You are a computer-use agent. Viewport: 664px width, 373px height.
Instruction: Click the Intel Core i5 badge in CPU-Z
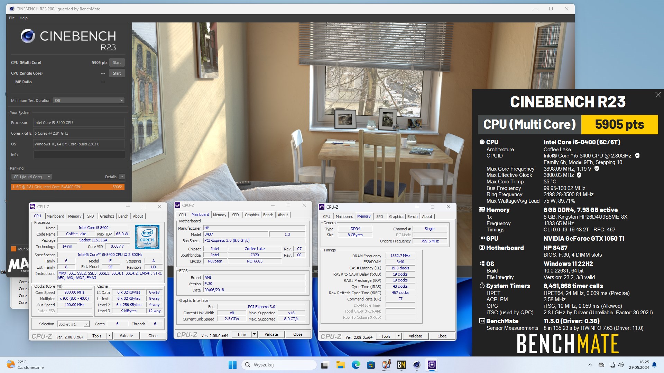[147, 237]
